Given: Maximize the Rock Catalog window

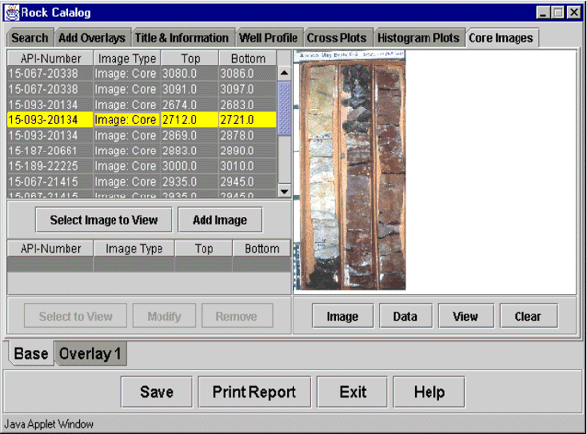Looking at the screenshot, I should (x=558, y=13).
